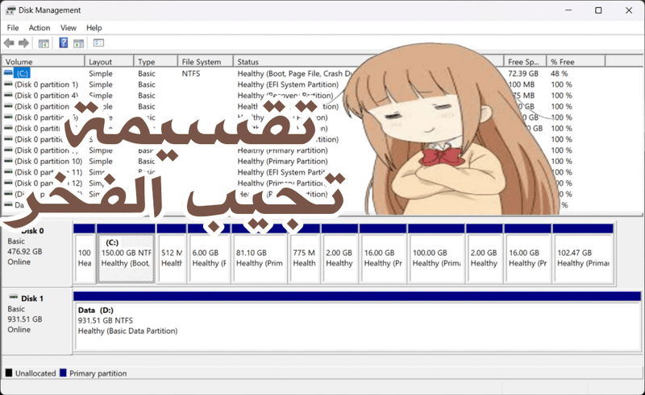Click the Basic type cell in (C:) row
645x395 pixels.
pyautogui.click(x=147, y=73)
